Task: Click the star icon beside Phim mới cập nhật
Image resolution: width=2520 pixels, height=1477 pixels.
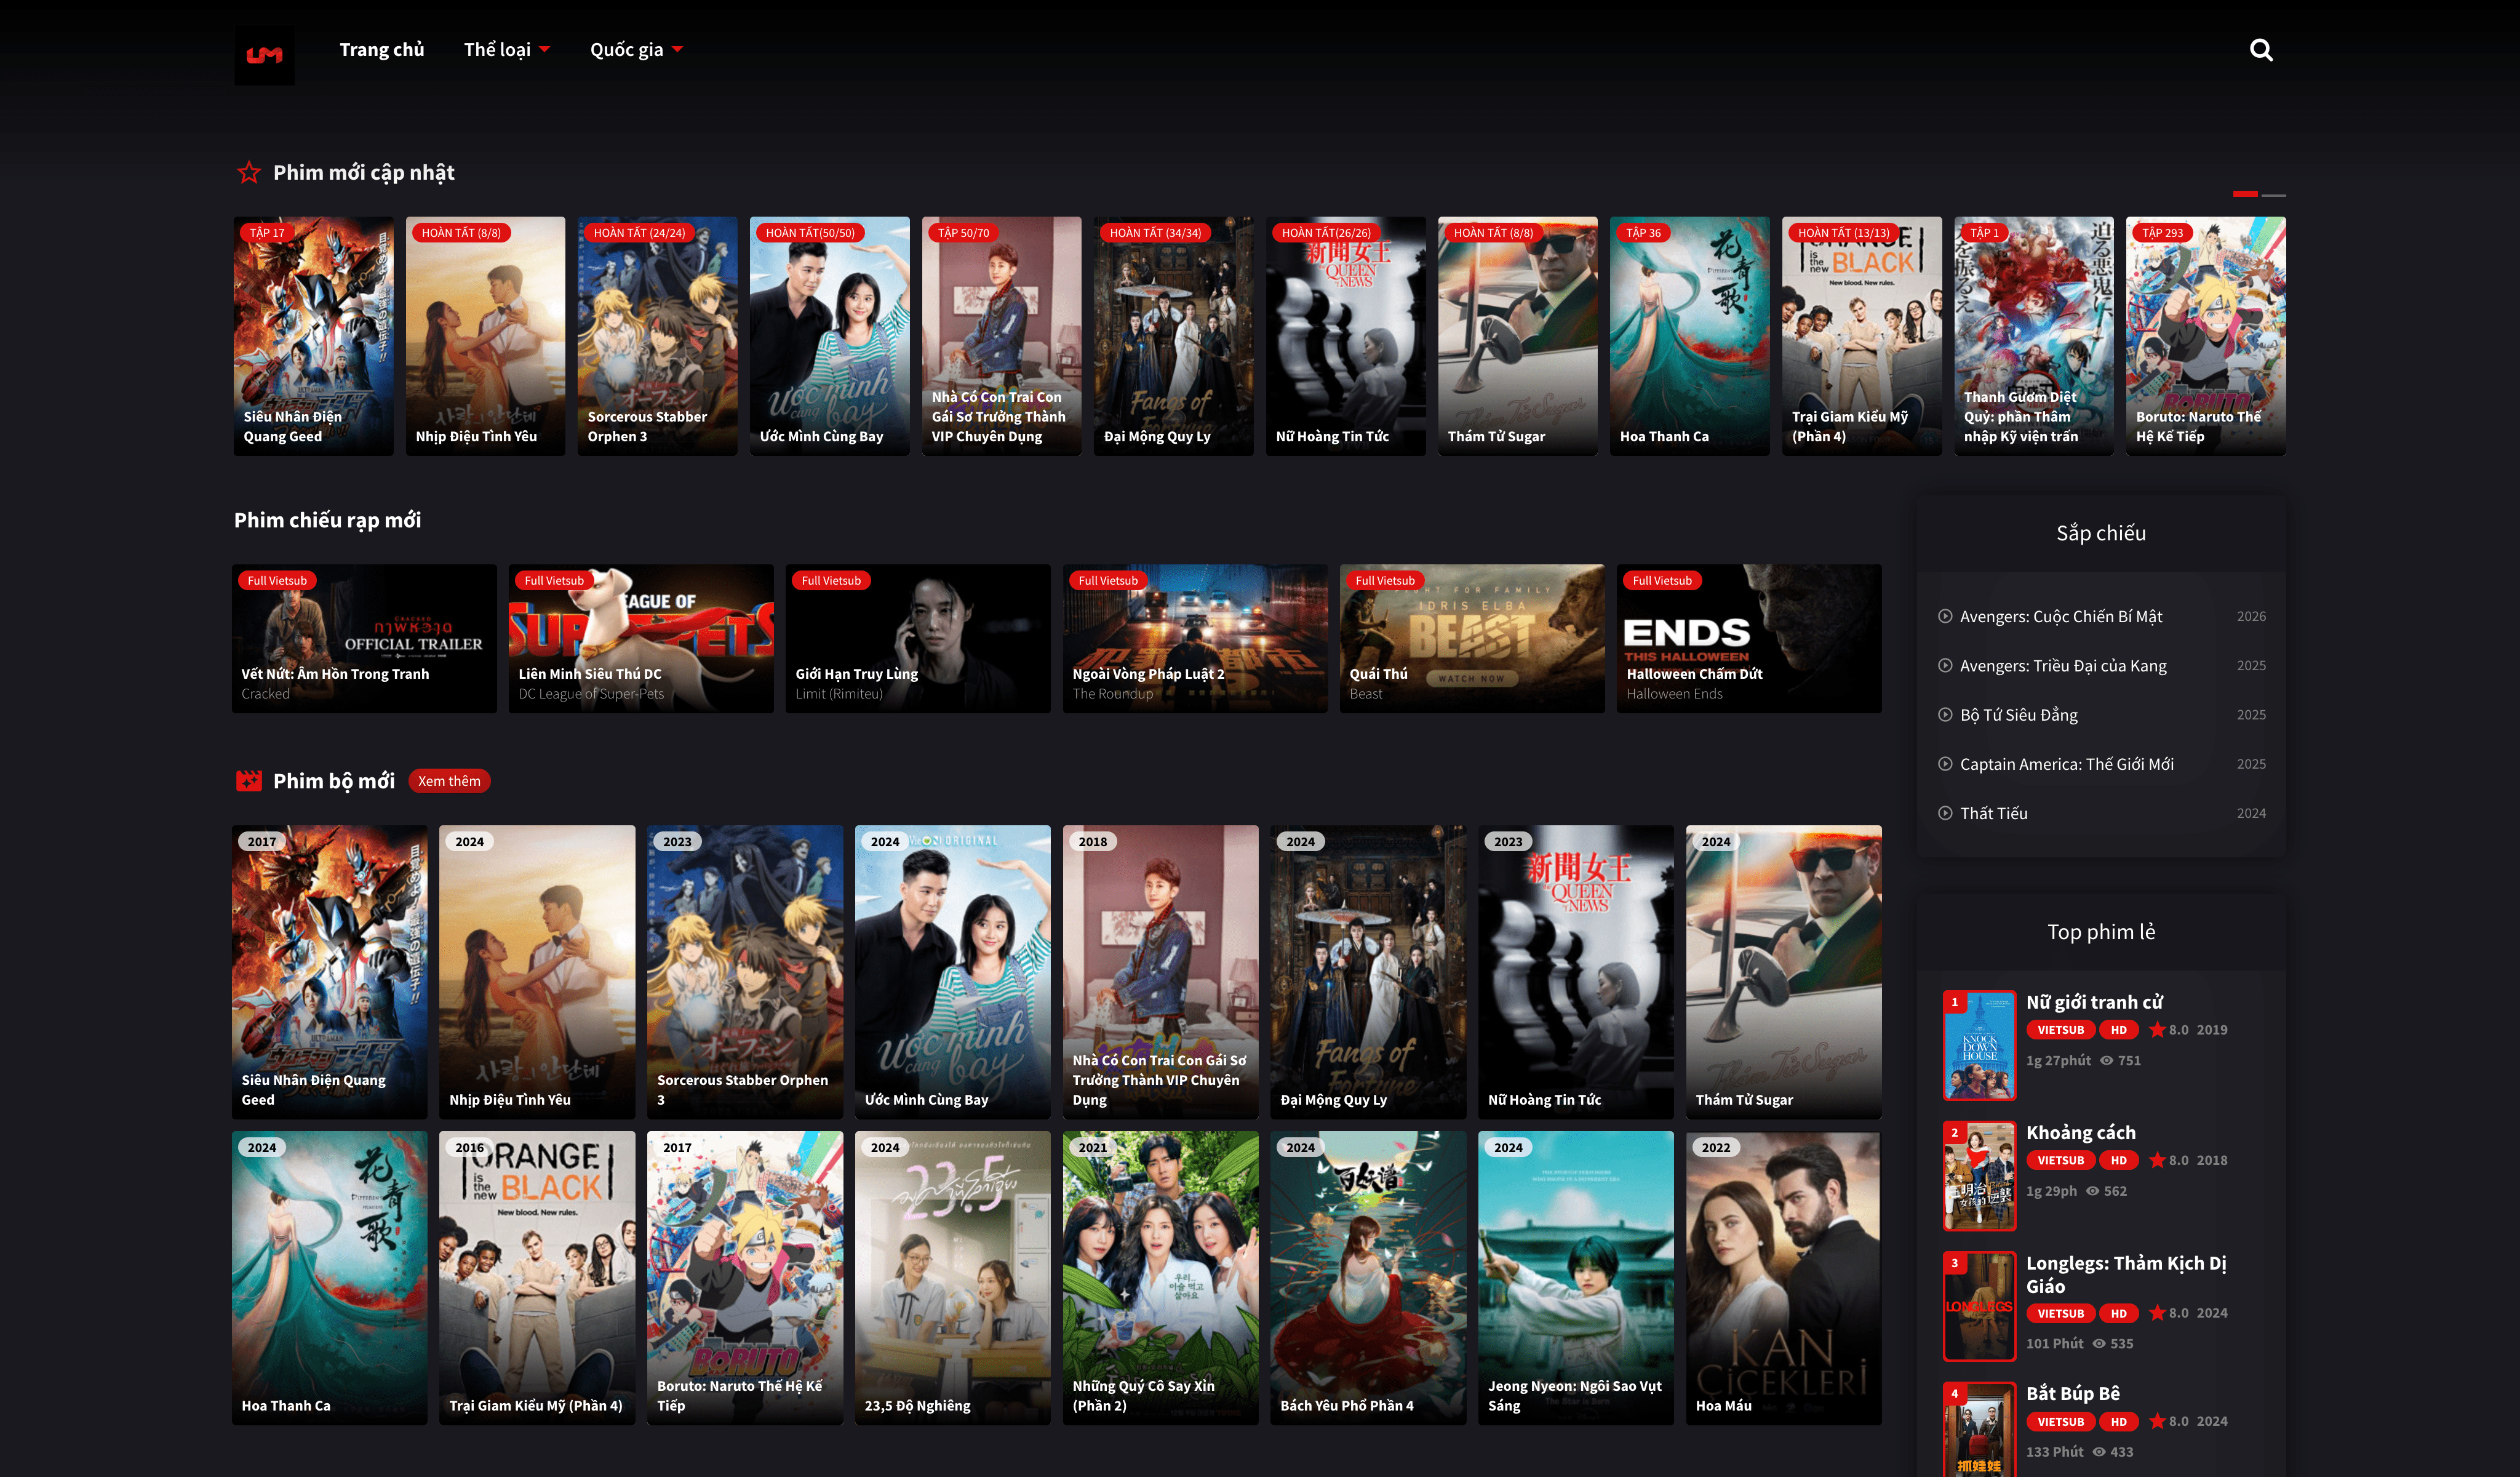Action: coord(249,173)
